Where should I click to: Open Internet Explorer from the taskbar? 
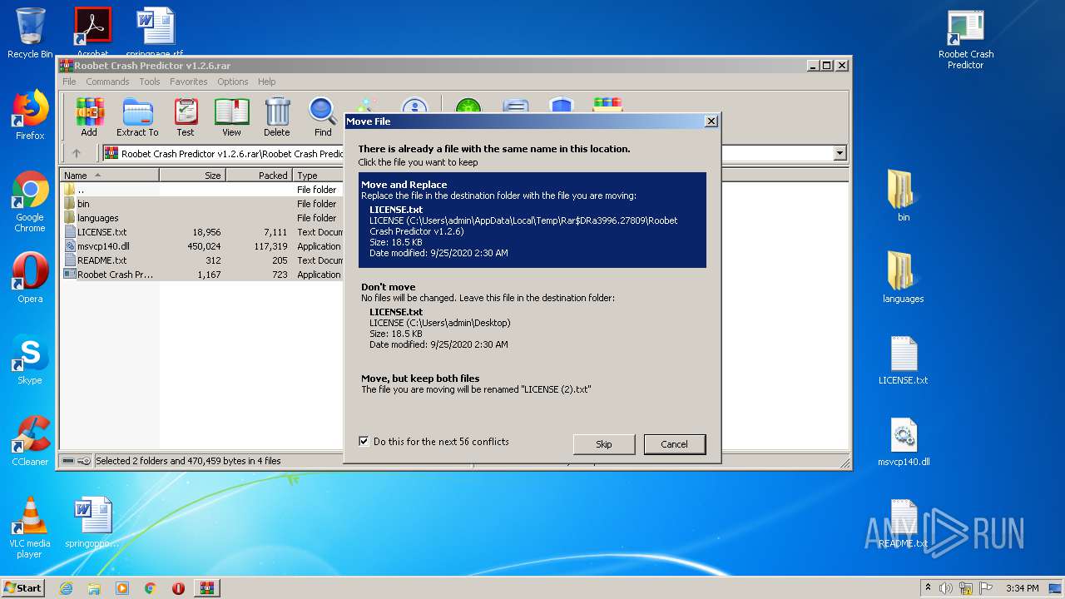[66, 588]
